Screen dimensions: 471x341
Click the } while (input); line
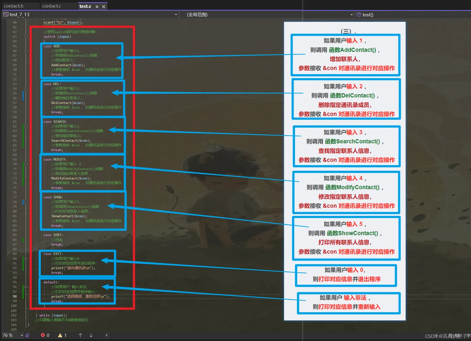click(51, 315)
